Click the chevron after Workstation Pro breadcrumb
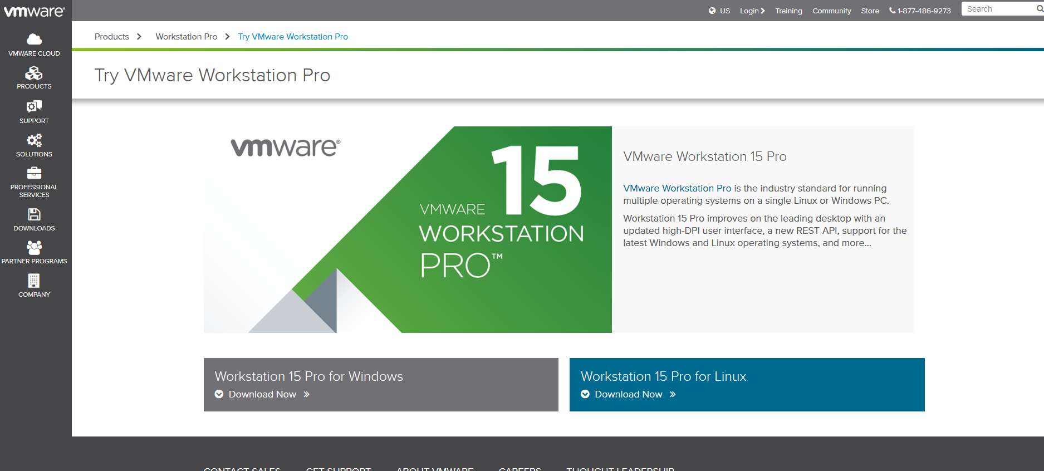1044x471 pixels. tap(227, 37)
